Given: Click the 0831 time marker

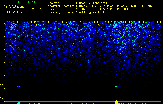Looking at the screenshot, I should (18, 22).
